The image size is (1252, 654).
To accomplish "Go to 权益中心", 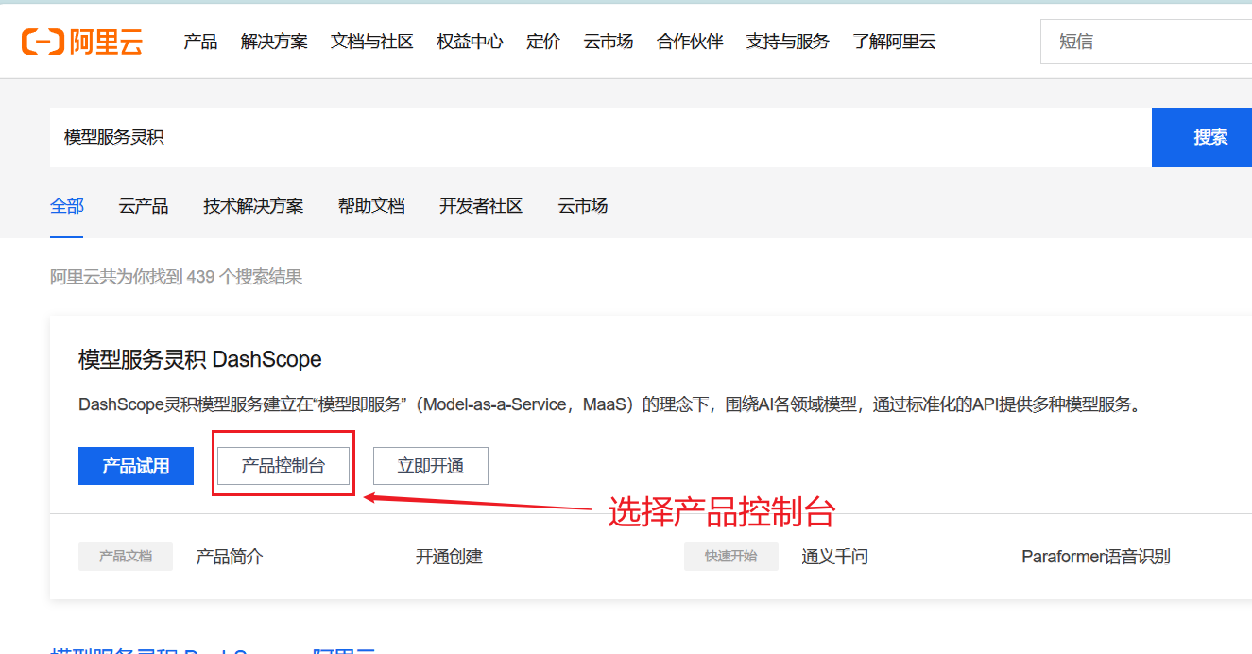I will click(470, 42).
